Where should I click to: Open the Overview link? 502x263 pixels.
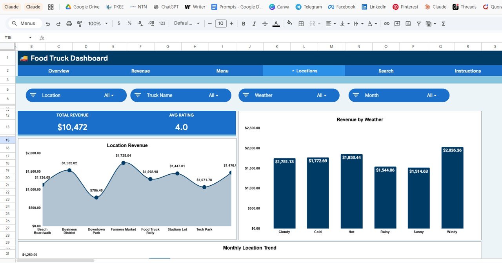point(58,71)
